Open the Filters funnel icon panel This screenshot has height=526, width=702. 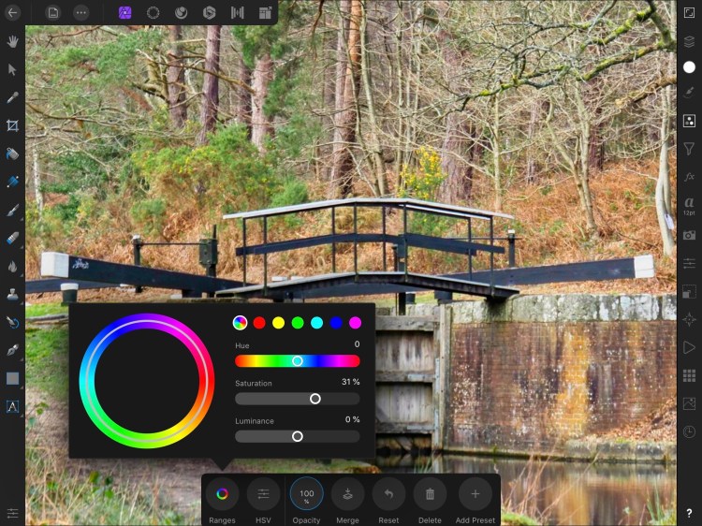(689, 149)
